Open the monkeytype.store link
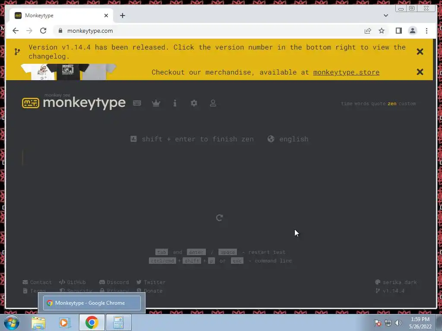 tap(346, 72)
